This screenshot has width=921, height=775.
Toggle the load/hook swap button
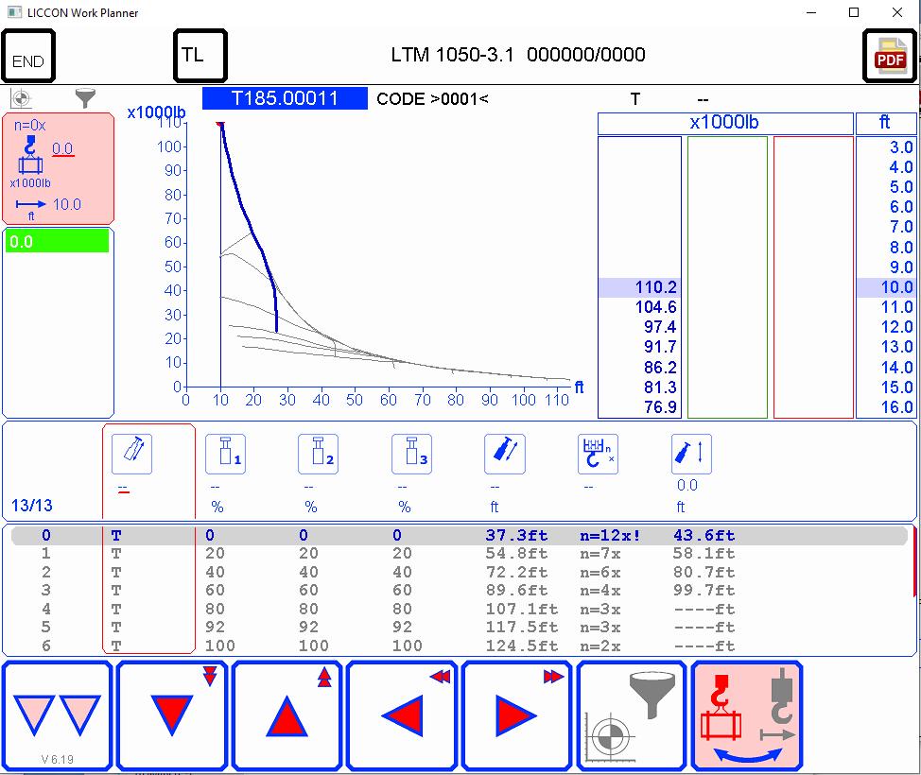[x=748, y=715]
